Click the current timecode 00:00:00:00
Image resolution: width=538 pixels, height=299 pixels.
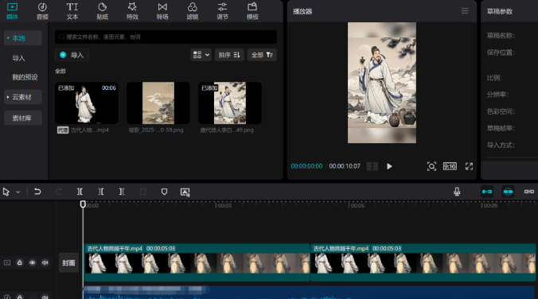tap(306, 166)
